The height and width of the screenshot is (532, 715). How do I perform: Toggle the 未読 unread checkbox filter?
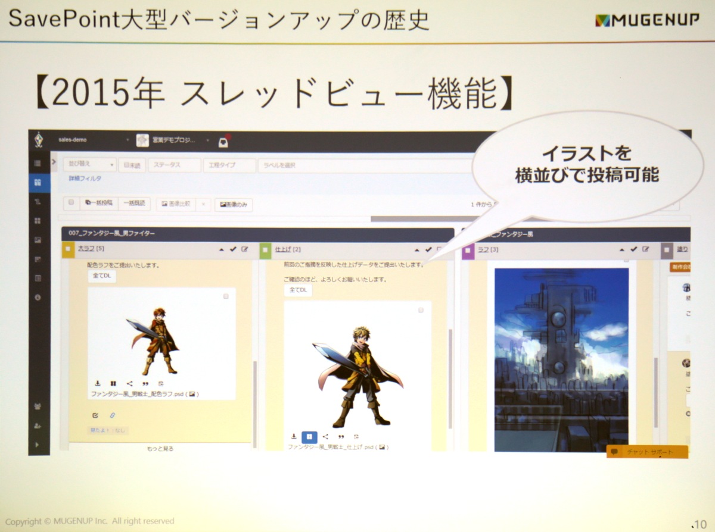[132, 165]
